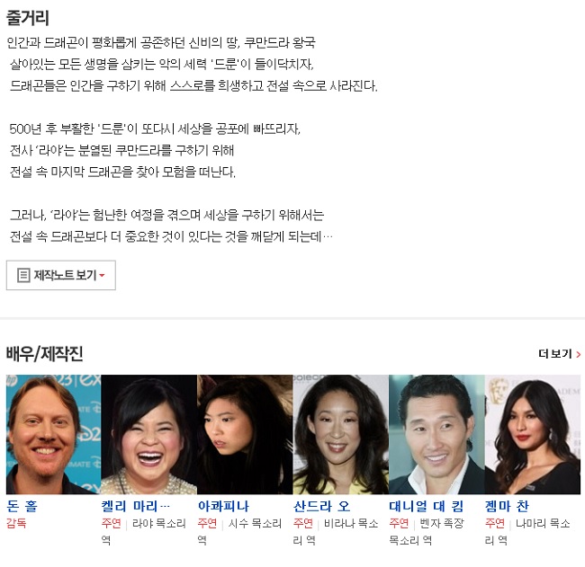Open 더 보기 for more cast

(x=559, y=354)
